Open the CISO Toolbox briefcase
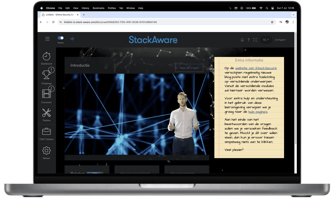Image resolution: width=334 pixels, height=198 pixels. click(46, 134)
